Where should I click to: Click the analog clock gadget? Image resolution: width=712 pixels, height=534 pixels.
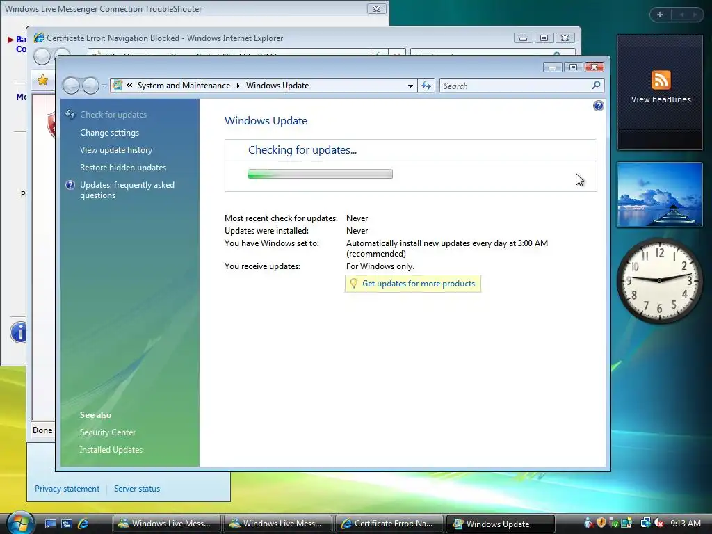click(x=659, y=280)
